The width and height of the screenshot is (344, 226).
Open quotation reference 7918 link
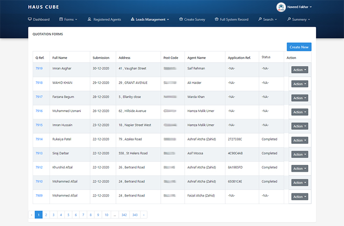coord(39,83)
